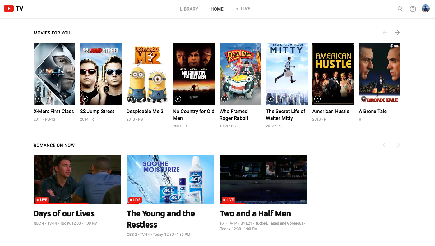Open the X-Men: First Class poster

point(54,74)
